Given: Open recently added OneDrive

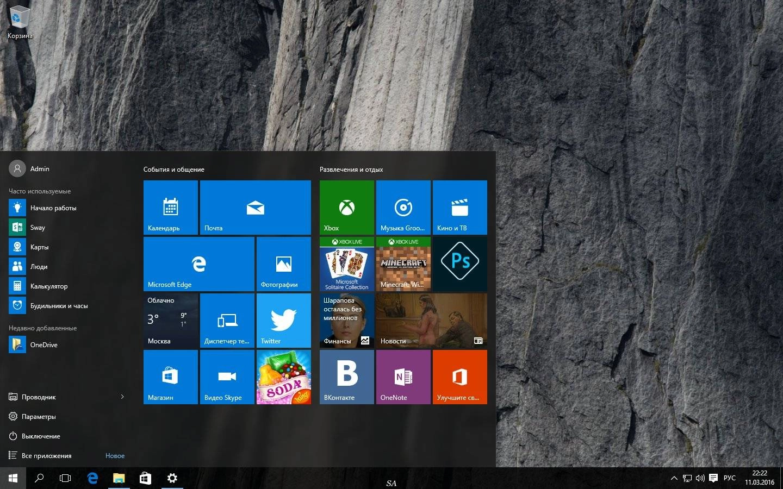Looking at the screenshot, I should coord(67,345).
